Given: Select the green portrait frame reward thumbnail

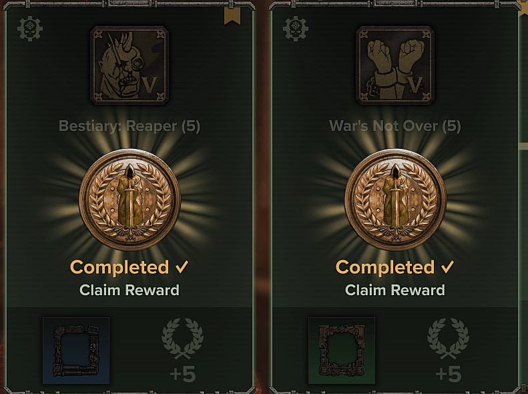Looking at the screenshot, I should pyautogui.click(x=342, y=351).
